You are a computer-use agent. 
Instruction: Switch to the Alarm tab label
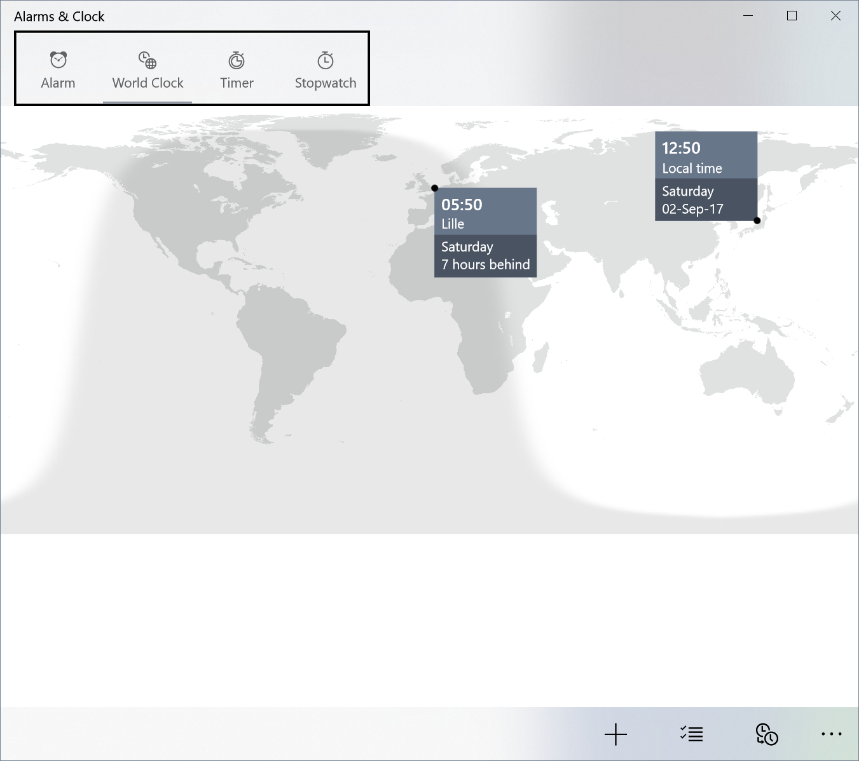(x=58, y=83)
